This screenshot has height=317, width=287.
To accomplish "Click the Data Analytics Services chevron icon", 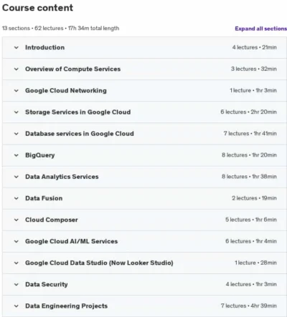I will click(17, 177).
